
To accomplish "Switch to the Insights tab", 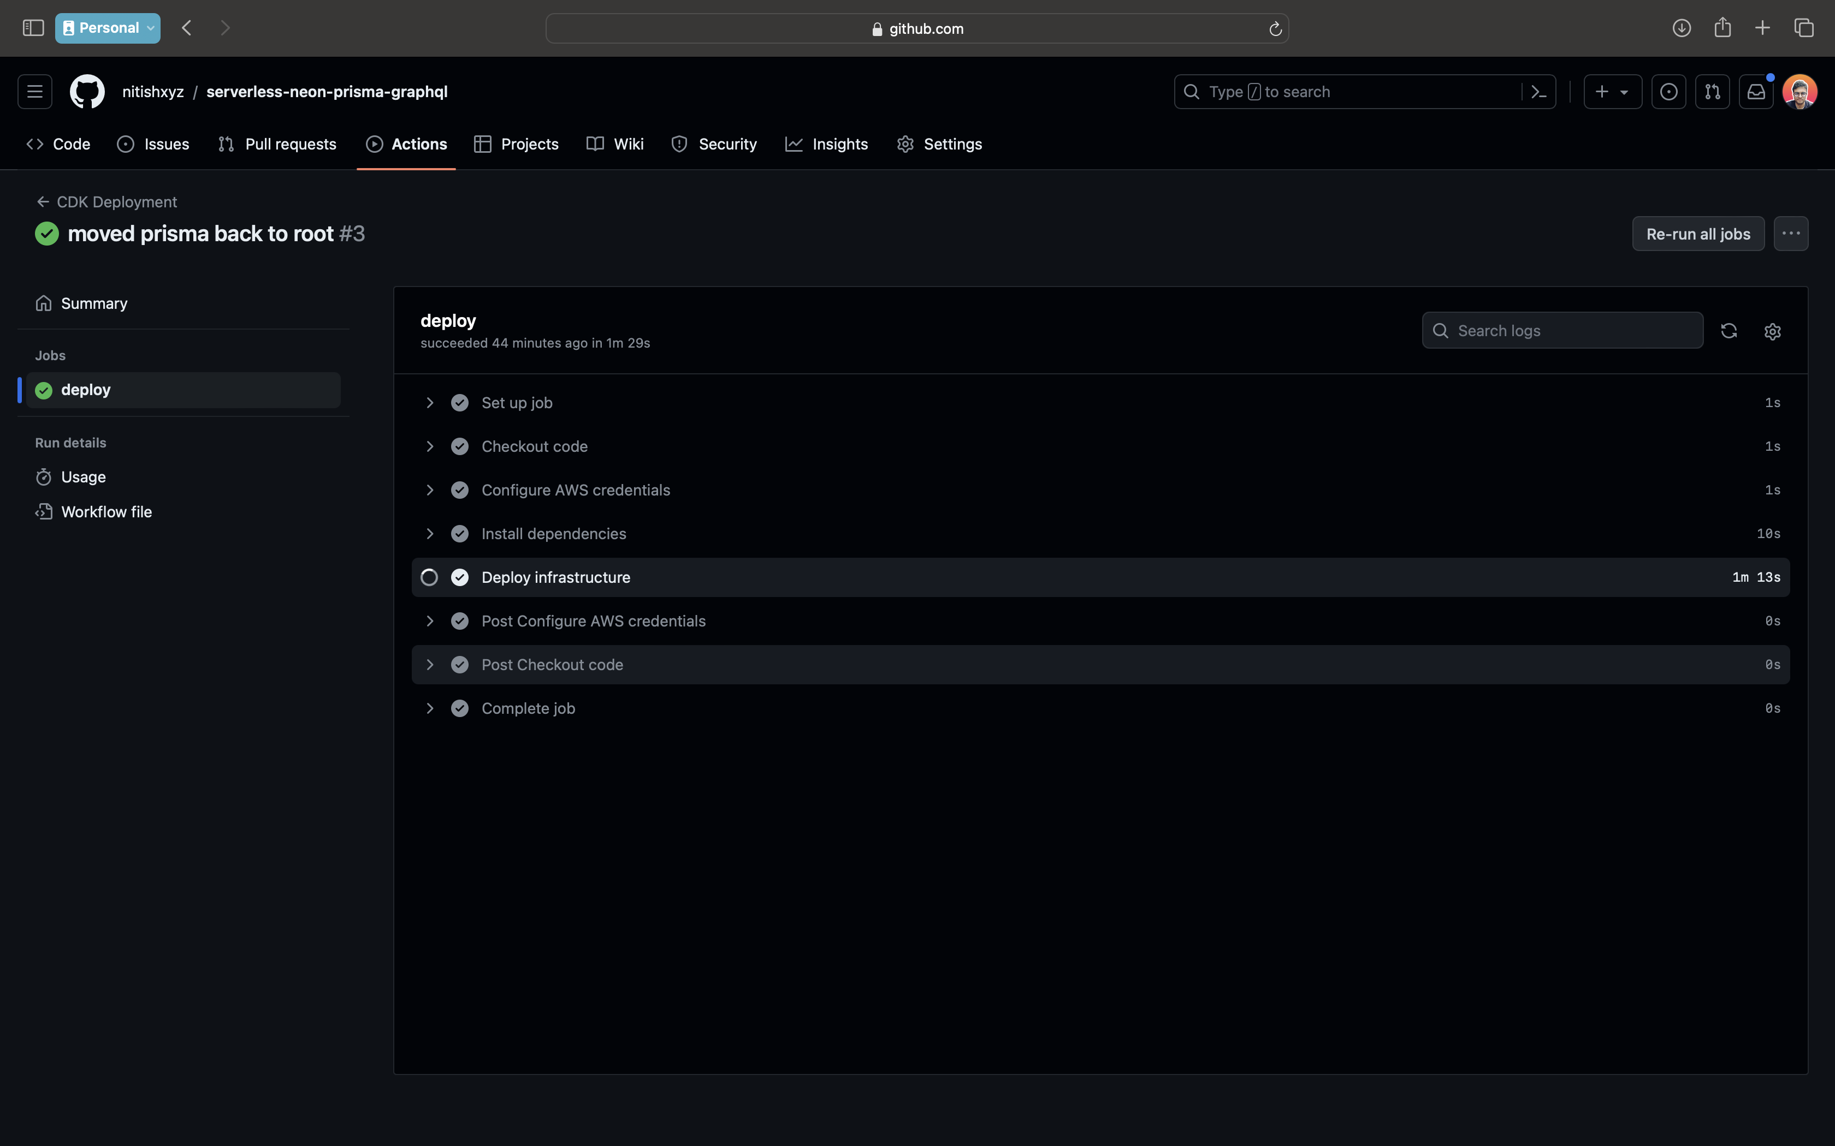I will click(826, 144).
